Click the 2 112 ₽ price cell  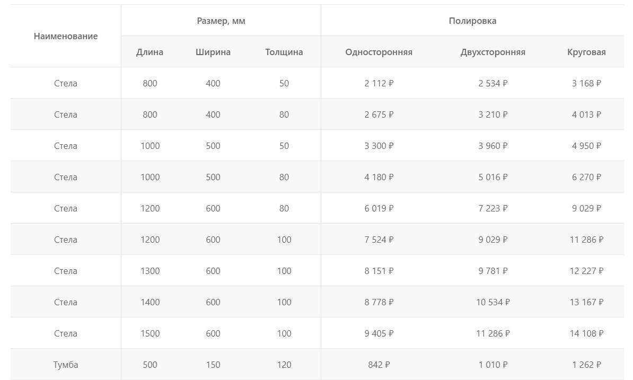pos(379,83)
